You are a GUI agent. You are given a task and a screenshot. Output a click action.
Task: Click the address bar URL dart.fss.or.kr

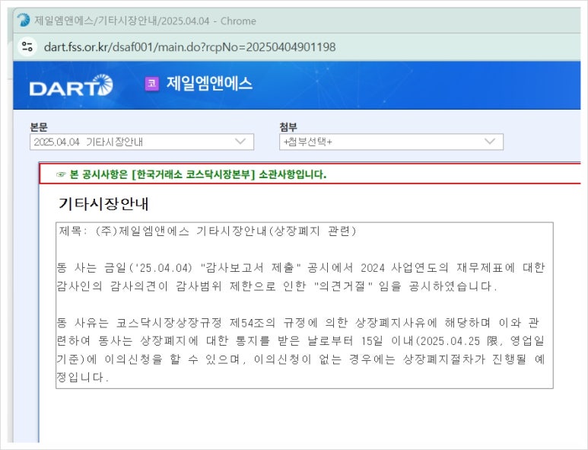[189, 47]
